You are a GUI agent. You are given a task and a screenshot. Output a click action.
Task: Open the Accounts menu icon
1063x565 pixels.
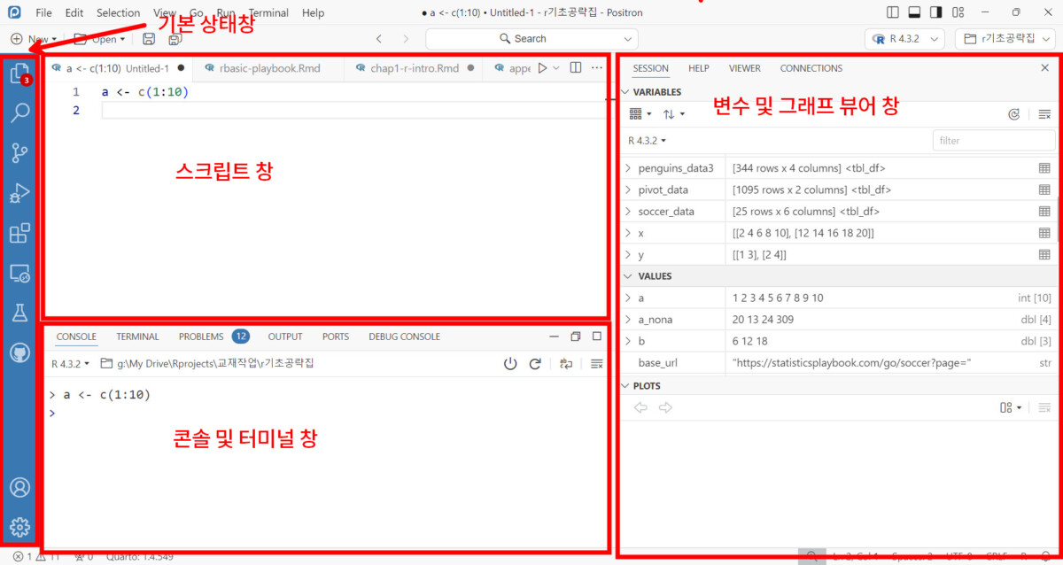point(19,487)
